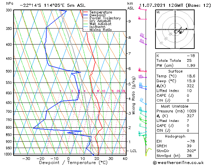Click the Most Unstable theta-e value 327
Viewport: 214px width, 165px height.
(191, 116)
